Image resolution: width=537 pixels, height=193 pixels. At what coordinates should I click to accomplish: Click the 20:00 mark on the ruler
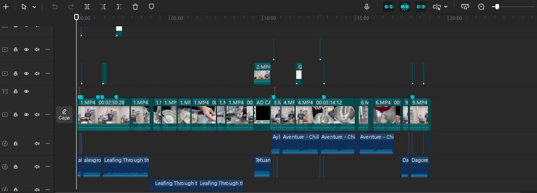pos(455,18)
